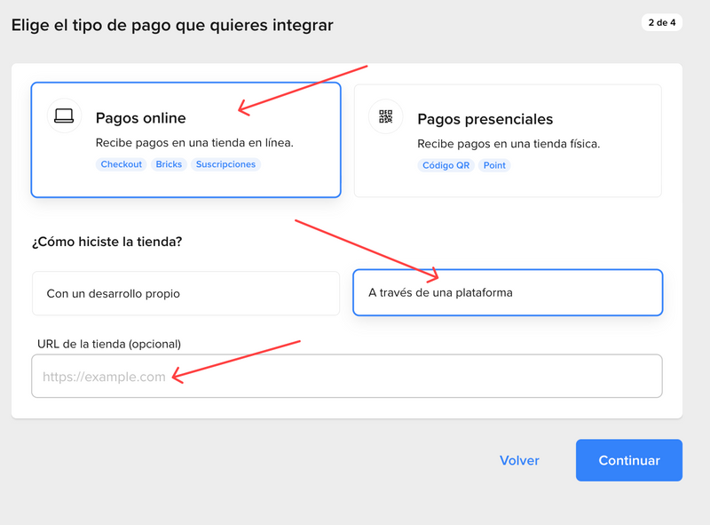
Task: Select the Pagos presenciales title
Action: click(x=485, y=119)
